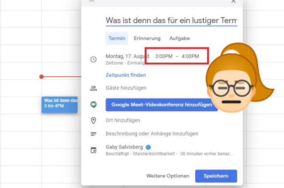Click the calendar icon beside Gaby Salvisberg
Viewport: 284px width, 188px height.
tap(94, 150)
